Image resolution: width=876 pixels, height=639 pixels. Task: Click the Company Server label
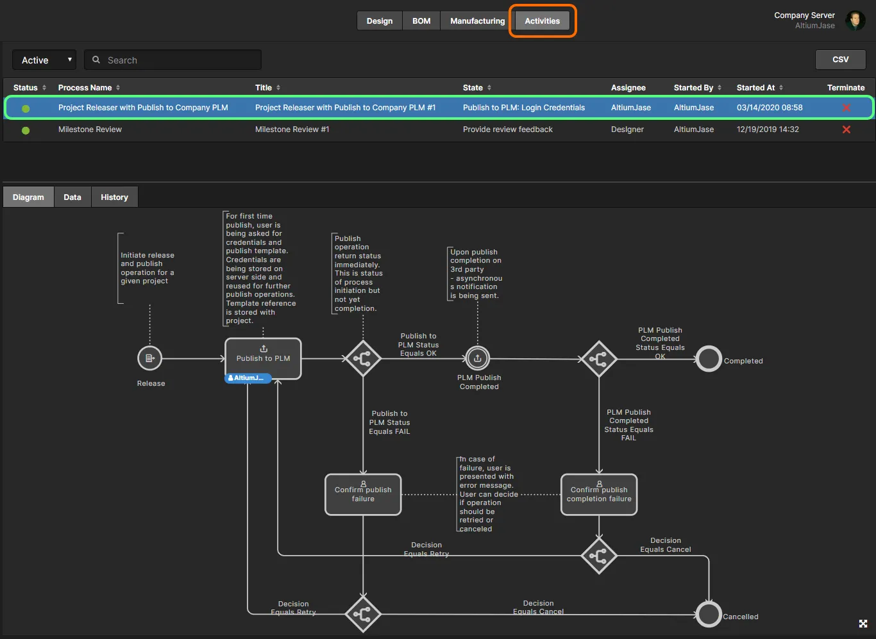(x=804, y=15)
